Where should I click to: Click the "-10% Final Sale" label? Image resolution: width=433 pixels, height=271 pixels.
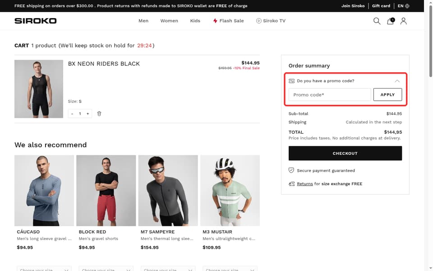[x=246, y=68]
